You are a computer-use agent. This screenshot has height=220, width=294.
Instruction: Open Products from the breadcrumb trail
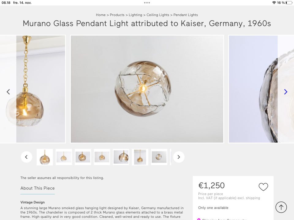117,15
